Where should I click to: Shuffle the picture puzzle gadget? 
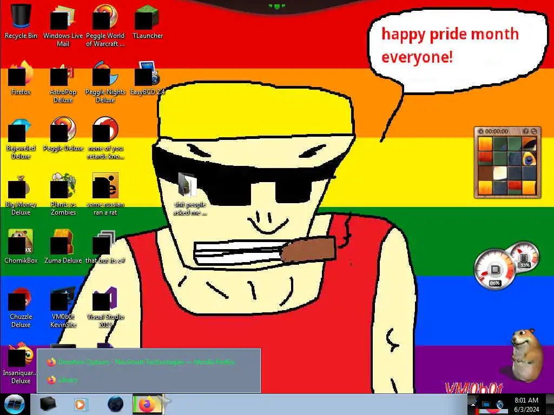(x=534, y=131)
